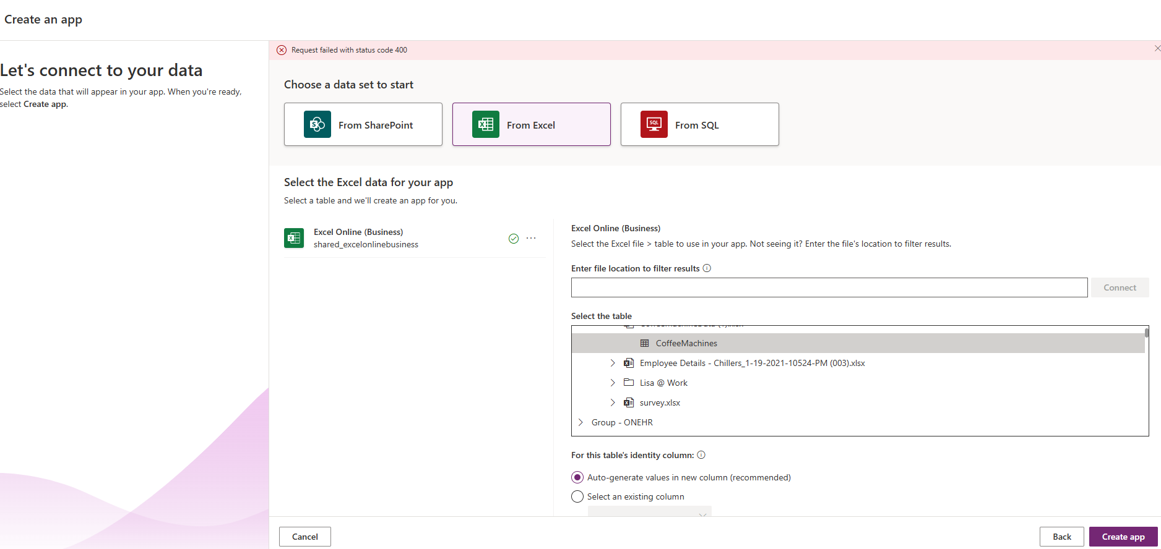Expand the Group - ONEHR node
Screen dimensions: 1161x549
580,422
